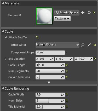Expand the End Location property
Screen dimensions: 98x111
5,59
